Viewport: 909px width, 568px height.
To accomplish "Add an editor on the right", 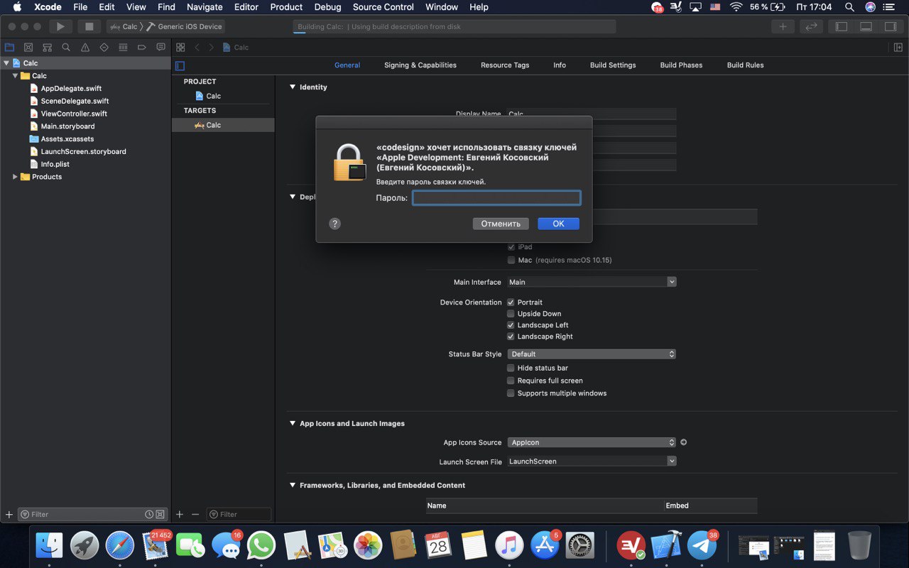I will pos(898,48).
